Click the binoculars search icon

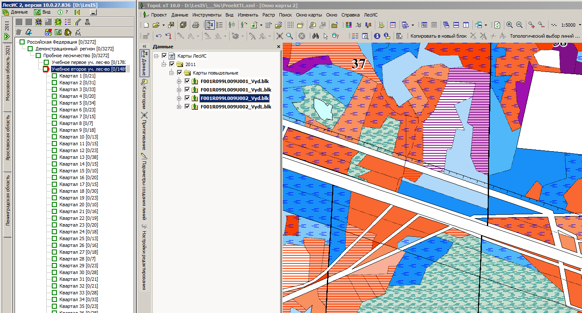[315, 36]
